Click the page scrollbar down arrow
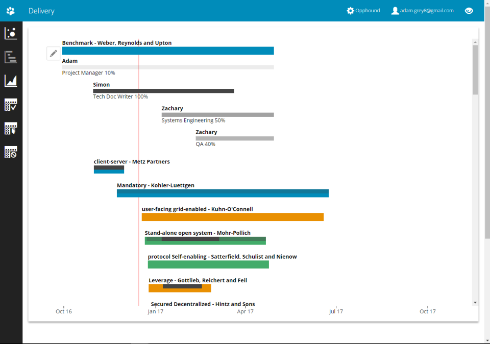 (x=487, y=341)
